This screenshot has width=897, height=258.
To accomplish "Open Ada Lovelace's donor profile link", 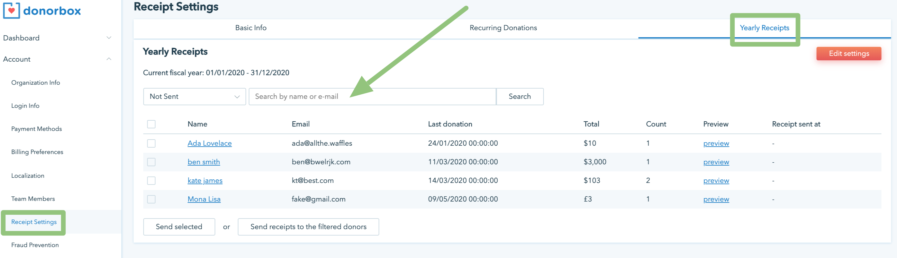I will coord(209,143).
